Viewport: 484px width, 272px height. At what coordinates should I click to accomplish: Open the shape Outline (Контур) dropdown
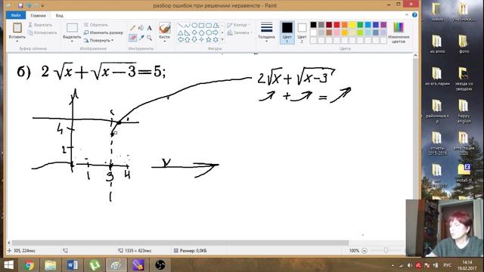pos(239,25)
